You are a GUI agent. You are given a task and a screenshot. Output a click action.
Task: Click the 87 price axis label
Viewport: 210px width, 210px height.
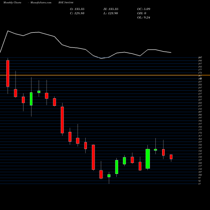tap(199, 184)
